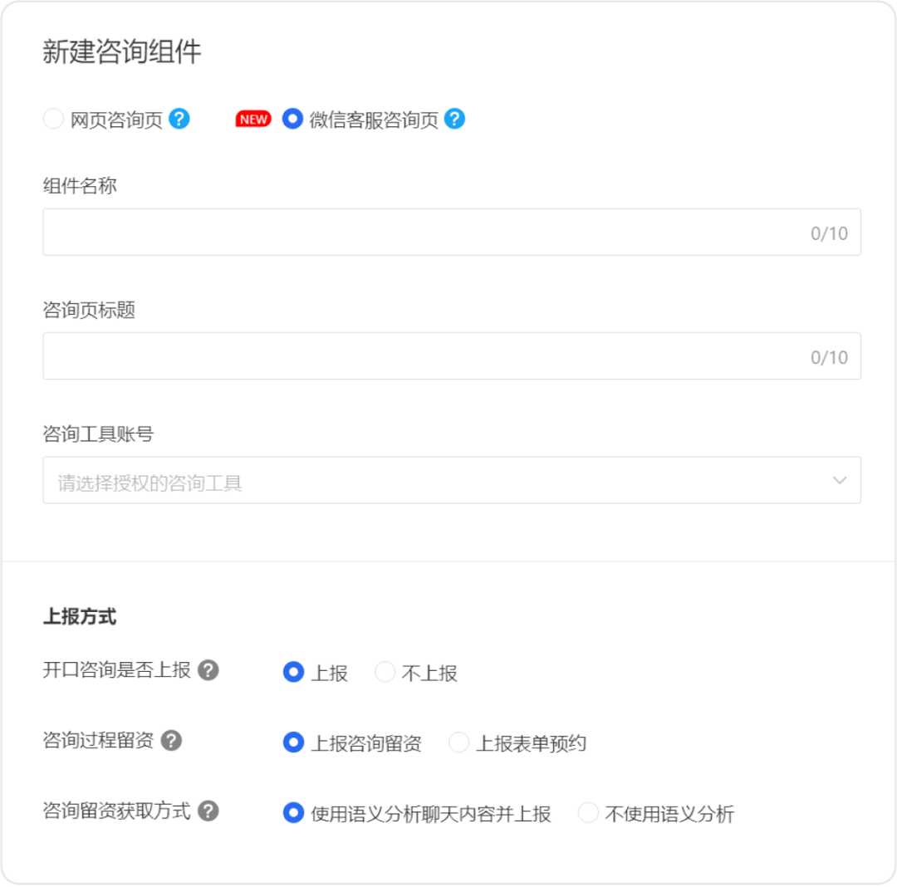The height and width of the screenshot is (887, 897).
Task: Choose 不上报 radio option
Action: [385, 672]
